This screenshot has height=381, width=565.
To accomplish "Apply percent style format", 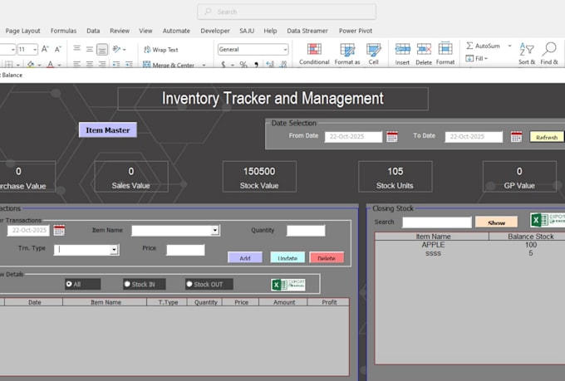I will [x=243, y=65].
